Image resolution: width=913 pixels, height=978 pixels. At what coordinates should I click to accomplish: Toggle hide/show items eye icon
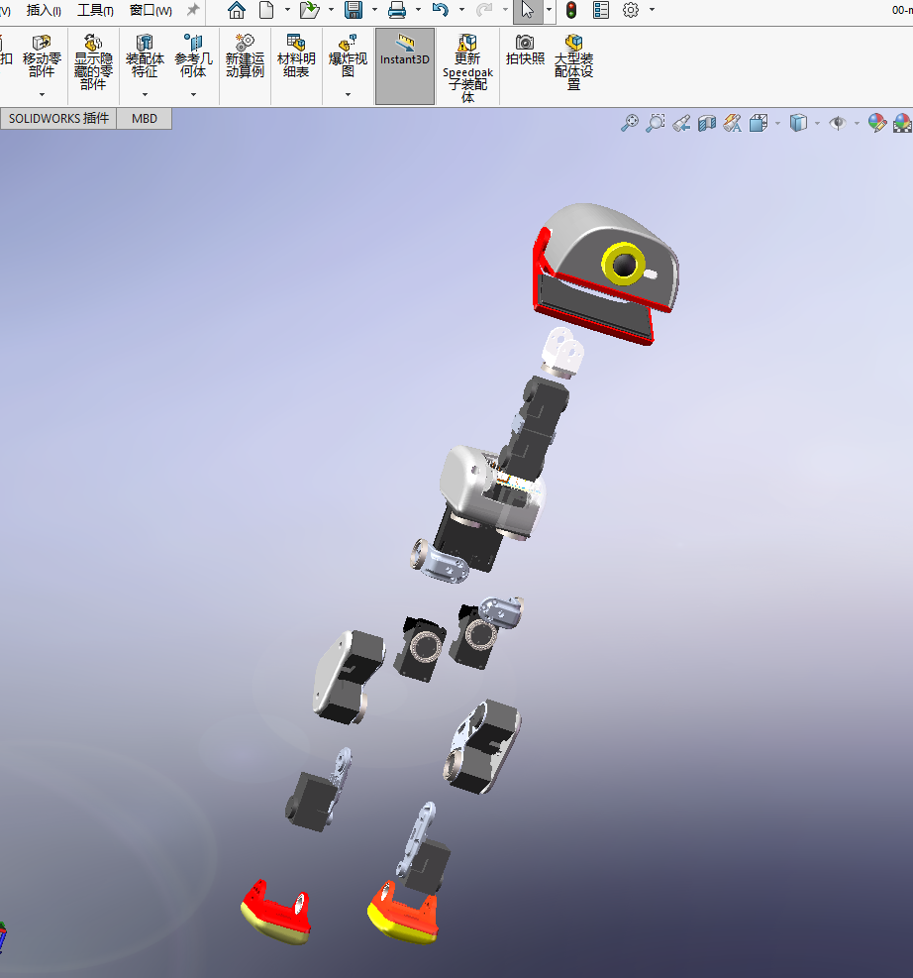coord(838,123)
